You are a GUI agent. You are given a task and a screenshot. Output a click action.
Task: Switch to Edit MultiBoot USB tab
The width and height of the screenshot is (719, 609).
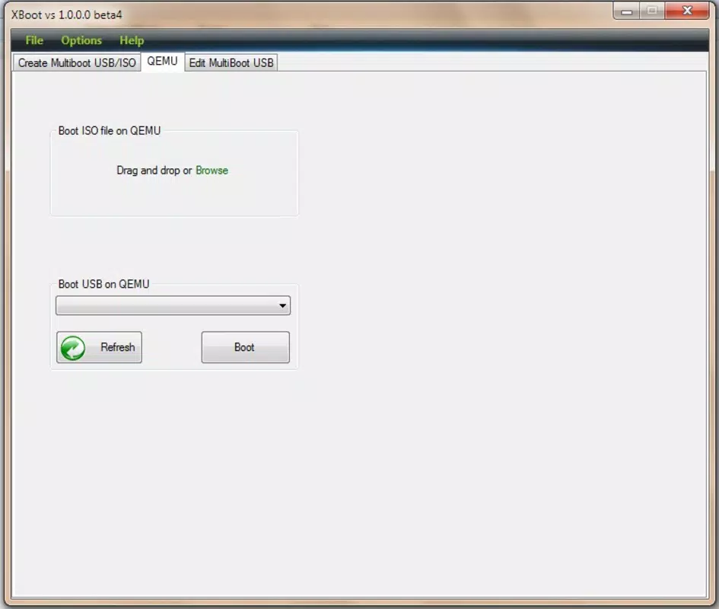click(x=231, y=63)
